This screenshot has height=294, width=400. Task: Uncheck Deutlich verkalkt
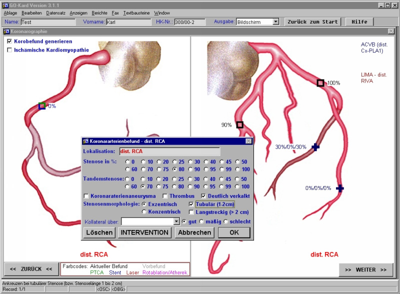coord(203,196)
